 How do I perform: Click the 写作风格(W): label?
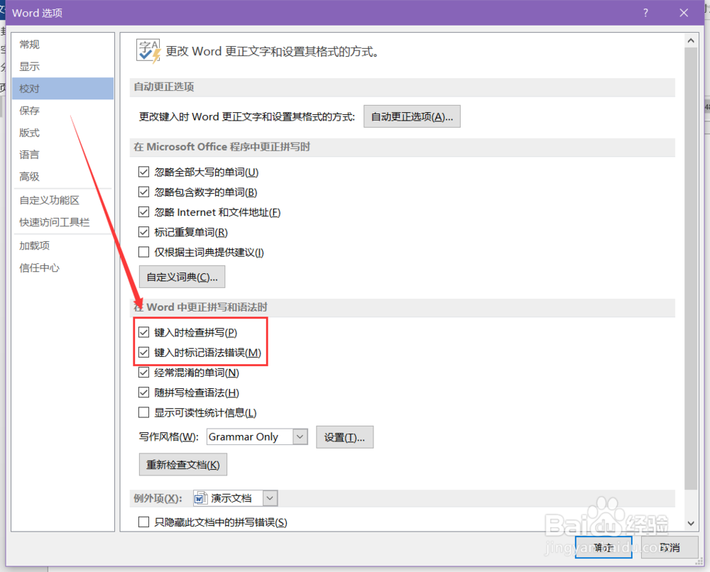point(168,437)
